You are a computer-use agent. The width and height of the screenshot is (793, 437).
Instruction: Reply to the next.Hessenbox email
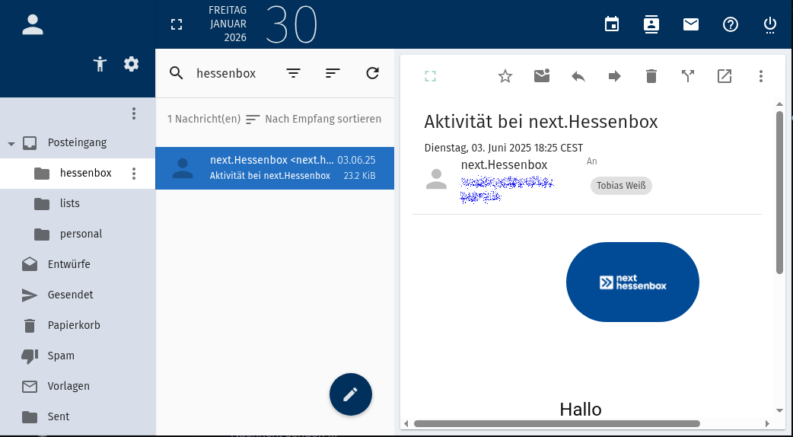(578, 76)
